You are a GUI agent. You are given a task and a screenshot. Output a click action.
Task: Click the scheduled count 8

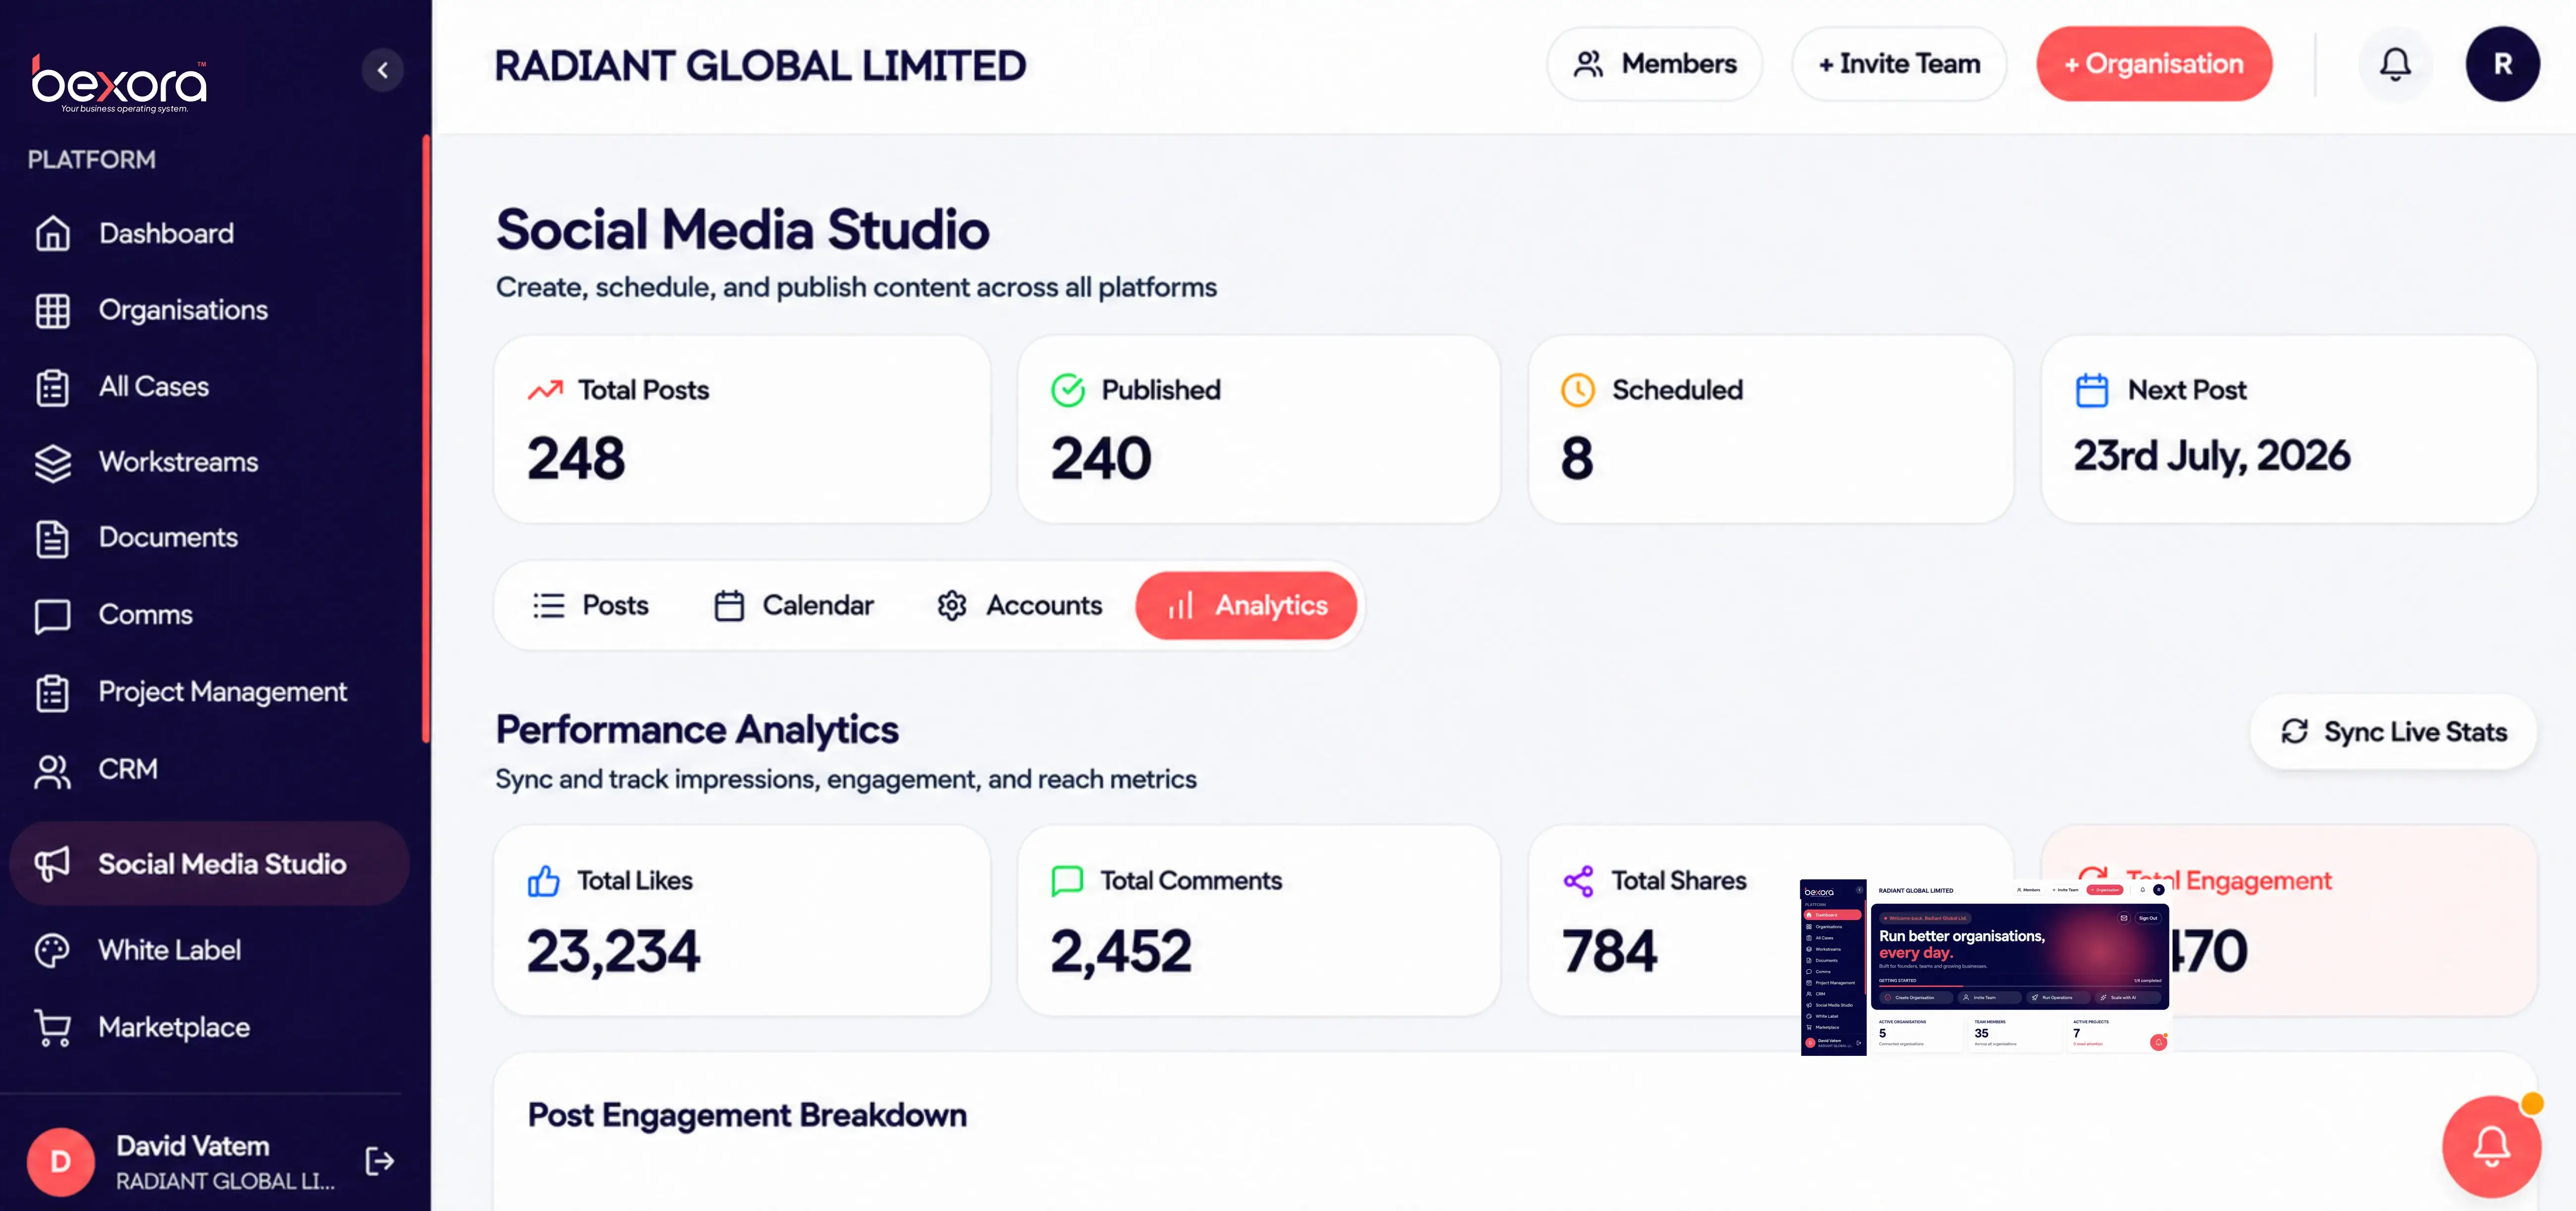pos(1577,459)
